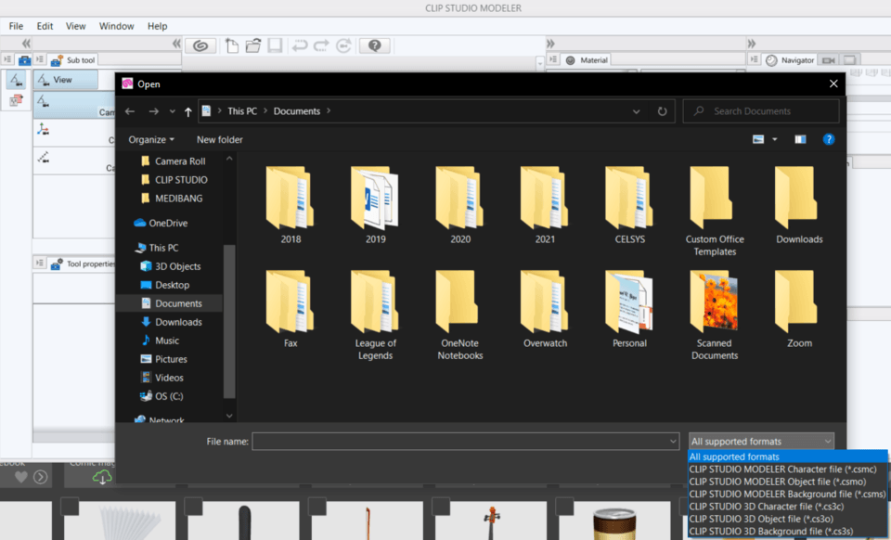891x540 pixels.
Task: Open the Personal folder
Action: click(x=629, y=310)
